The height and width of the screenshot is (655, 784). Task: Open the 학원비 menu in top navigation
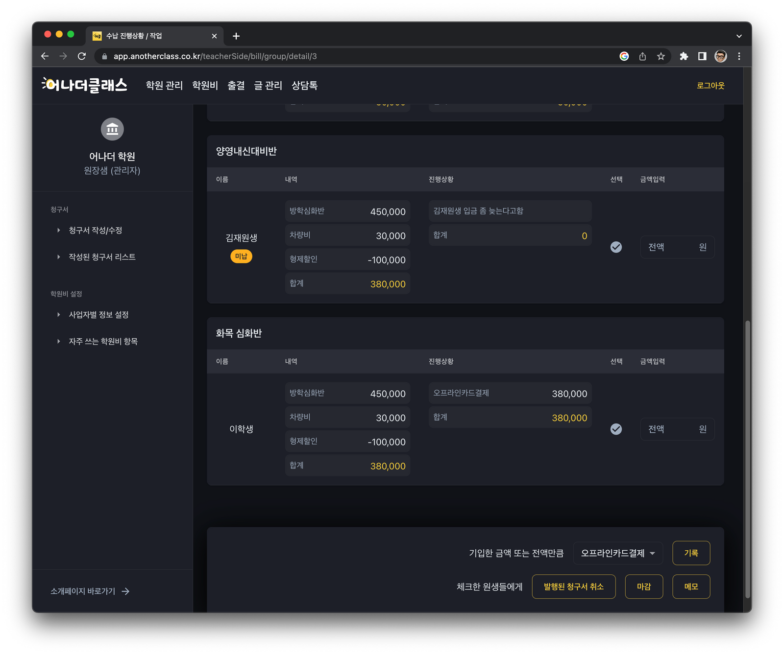pos(205,86)
